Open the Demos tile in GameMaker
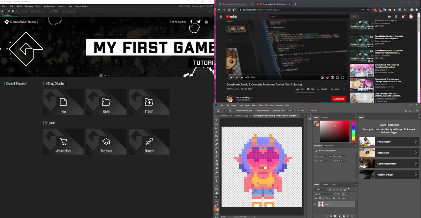 (149, 142)
